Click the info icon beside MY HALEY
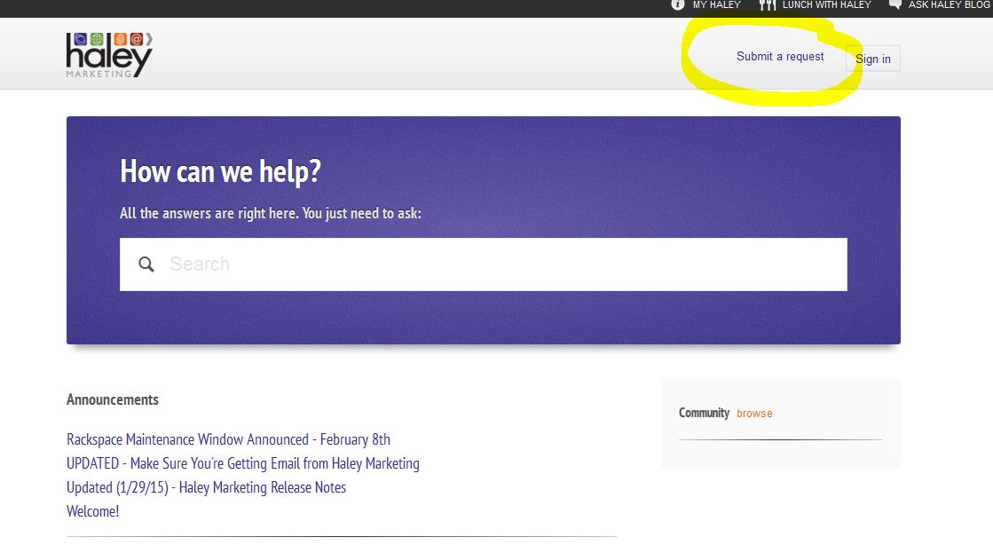The height and width of the screenshot is (545, 993). tap(678, 5)
